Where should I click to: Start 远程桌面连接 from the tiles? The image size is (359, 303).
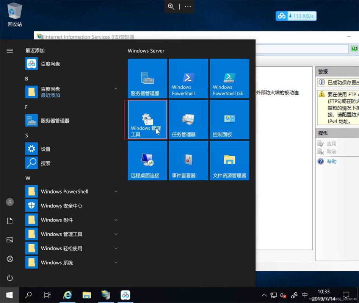[147, 161]
